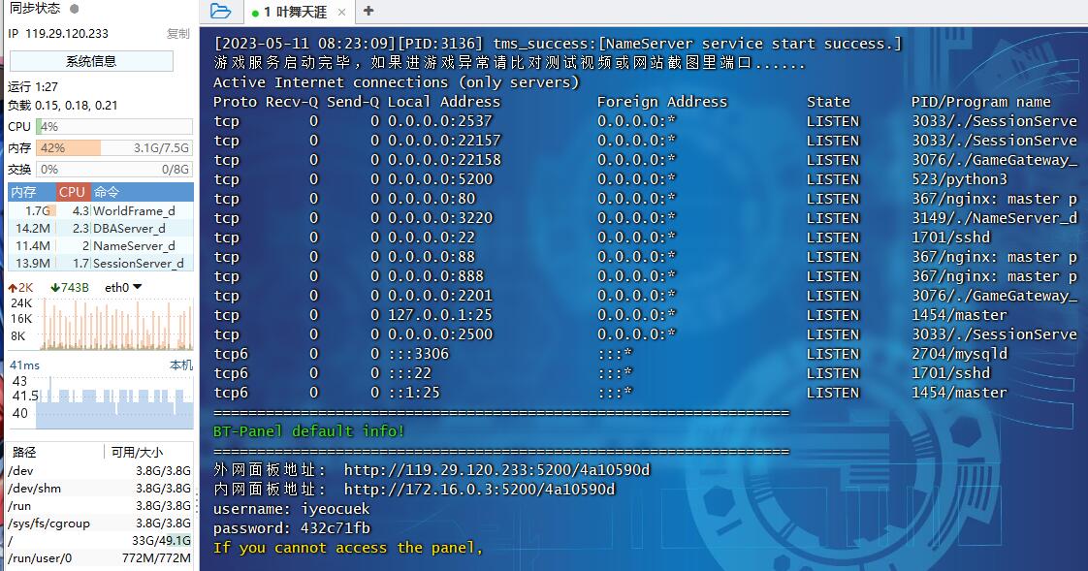Click the Active Internet connections header line
Viewport: 1088px width, 571px height.
point(397,82)
